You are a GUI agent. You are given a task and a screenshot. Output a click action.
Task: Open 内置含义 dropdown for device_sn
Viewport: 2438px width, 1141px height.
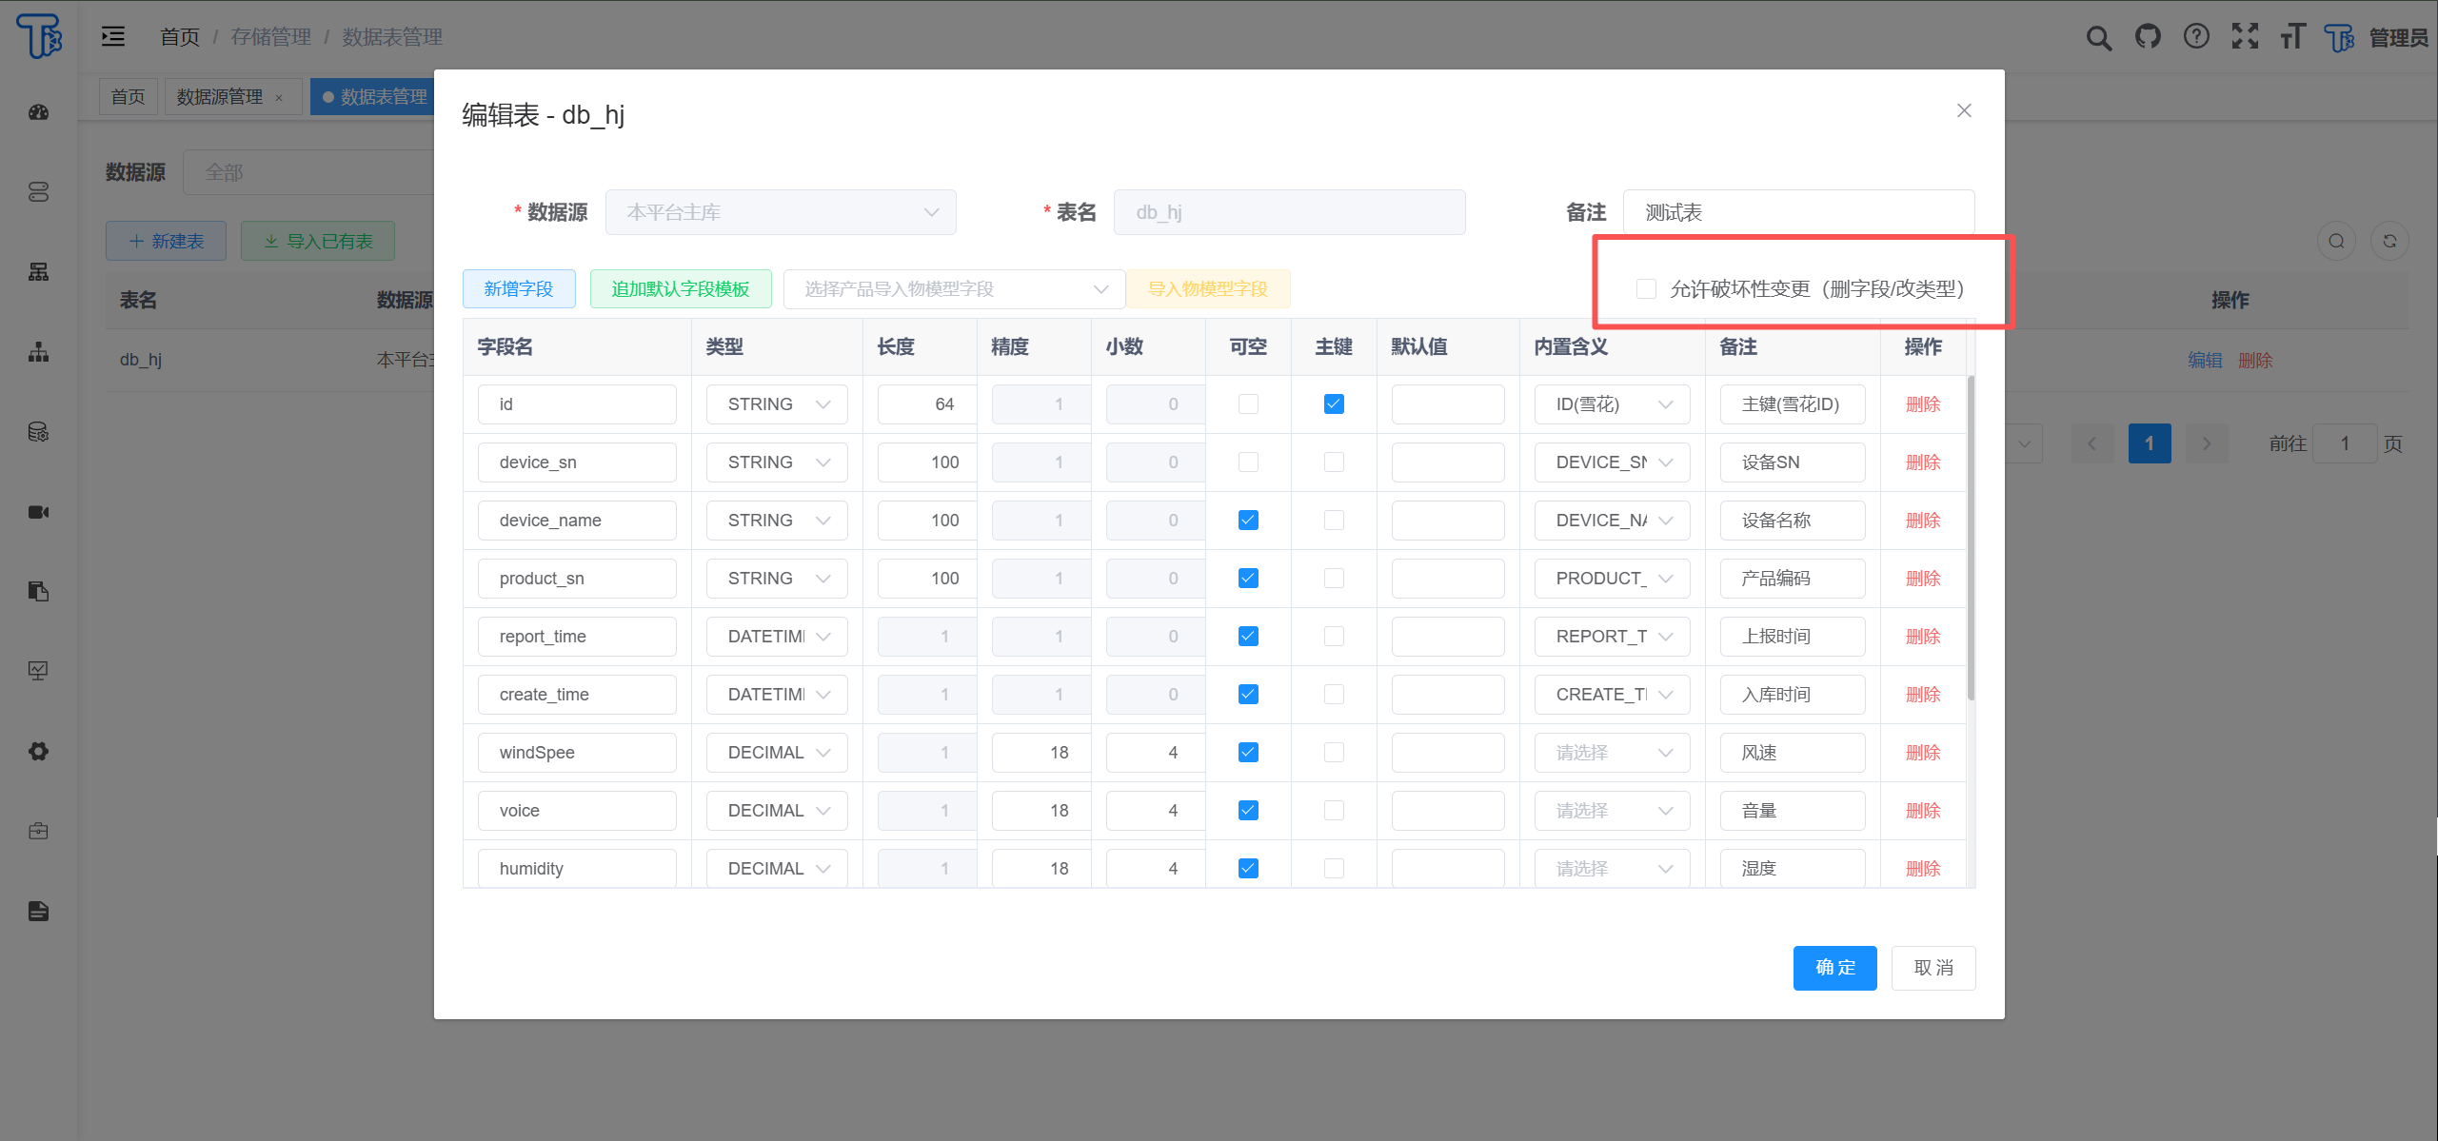coord(1612,462)
